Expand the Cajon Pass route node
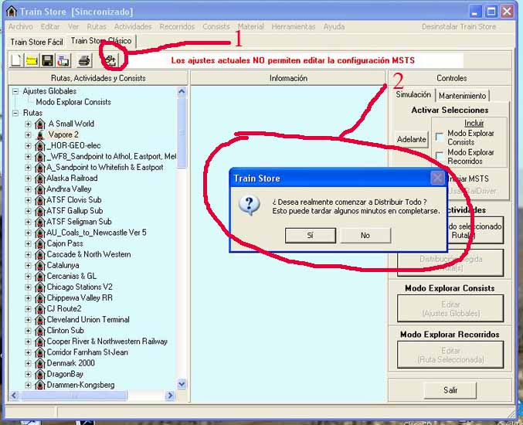Screen dimensions: 523x425 coord(29,243)
